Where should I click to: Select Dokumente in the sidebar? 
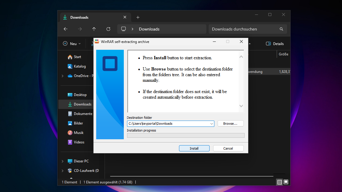point(83,114)
